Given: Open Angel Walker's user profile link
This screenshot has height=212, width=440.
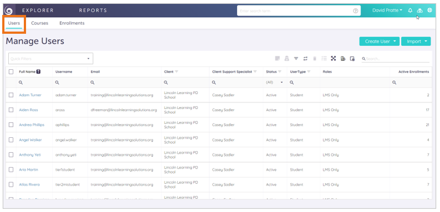Looking at the screenshot, I should 30,139.
